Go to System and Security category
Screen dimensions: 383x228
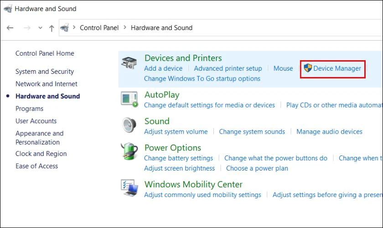tap(45, 71)
